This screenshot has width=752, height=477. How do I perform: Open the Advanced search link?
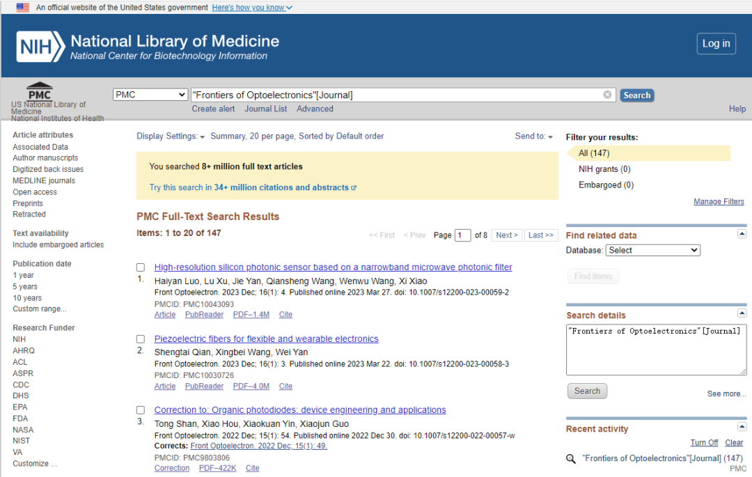tap(315, 109)
